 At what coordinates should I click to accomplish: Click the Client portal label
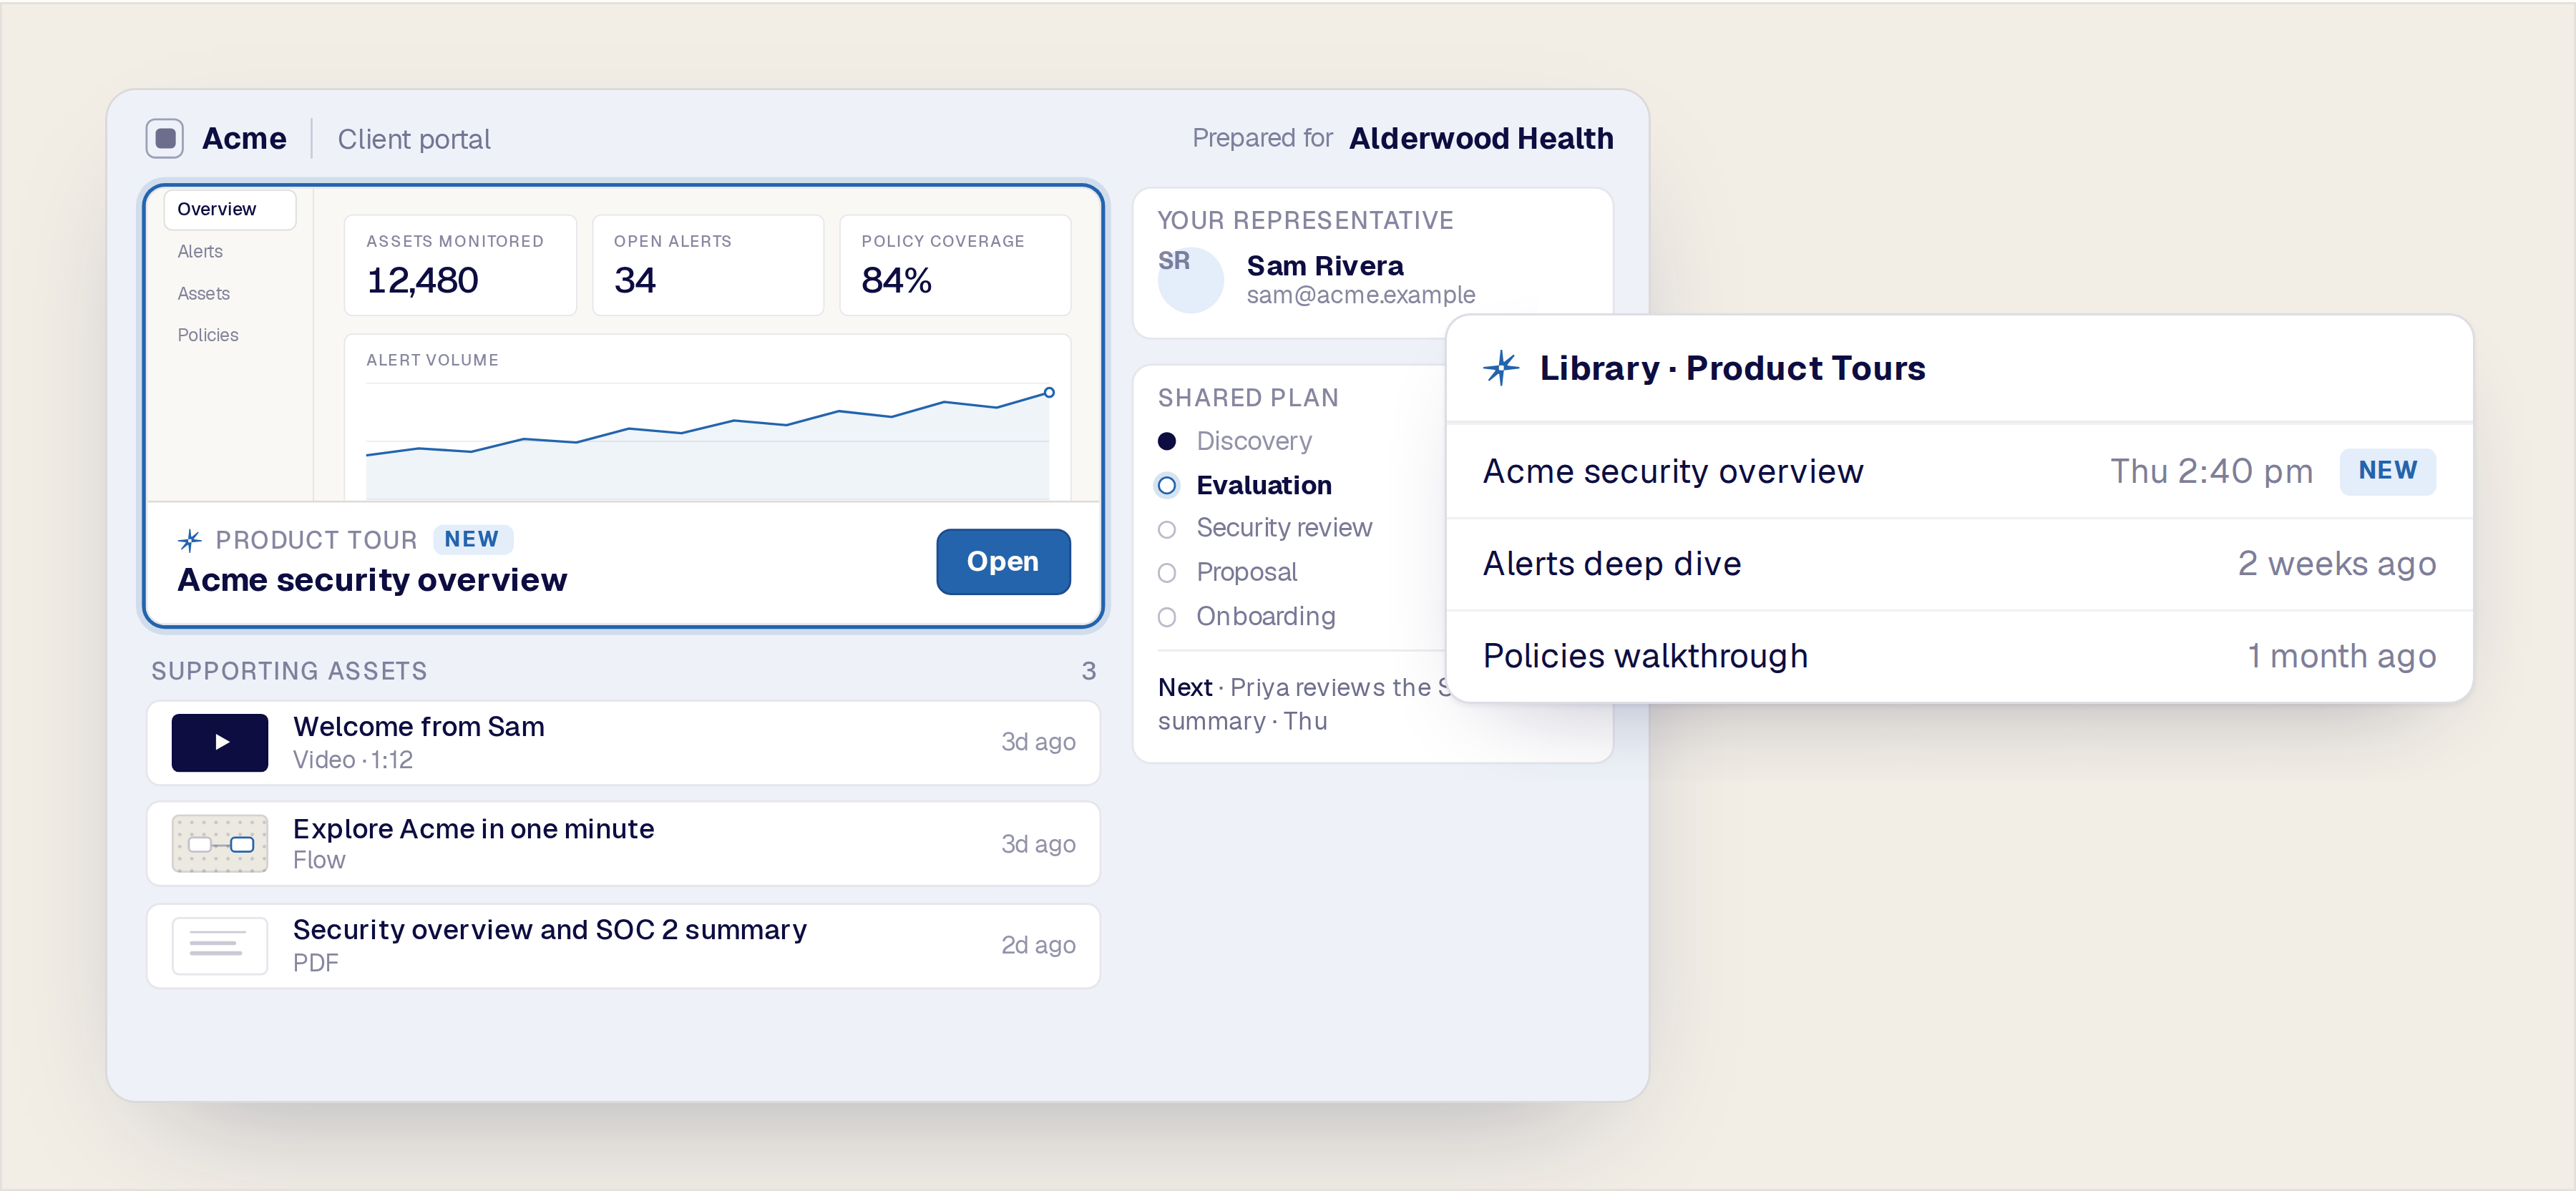(414, 139)
